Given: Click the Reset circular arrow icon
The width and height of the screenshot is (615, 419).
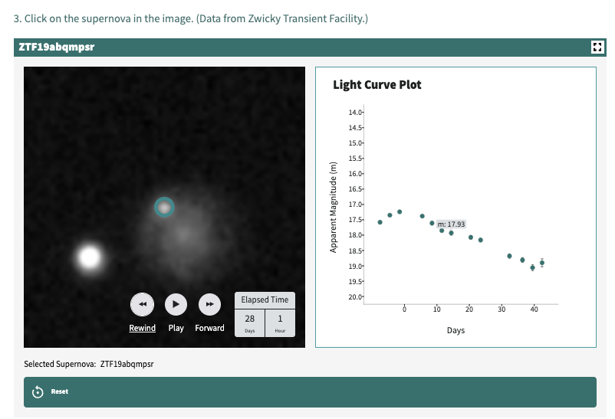Looking at the screenshot, I should click(38, 391).
